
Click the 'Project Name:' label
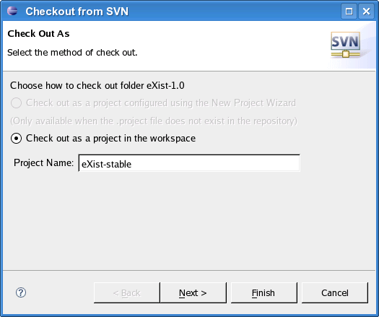tap(43, 162)
